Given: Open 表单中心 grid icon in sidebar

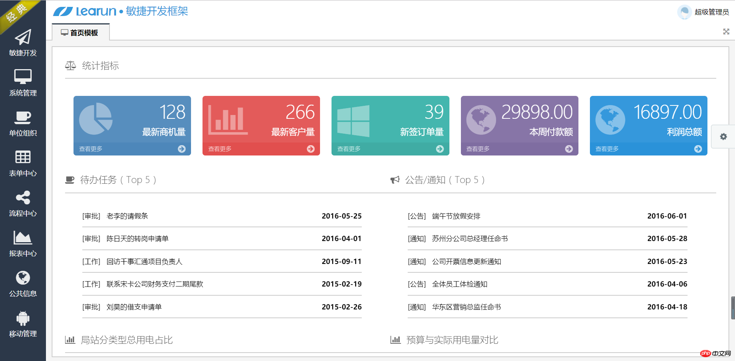Looking at the screenshot, I should 23,157.
